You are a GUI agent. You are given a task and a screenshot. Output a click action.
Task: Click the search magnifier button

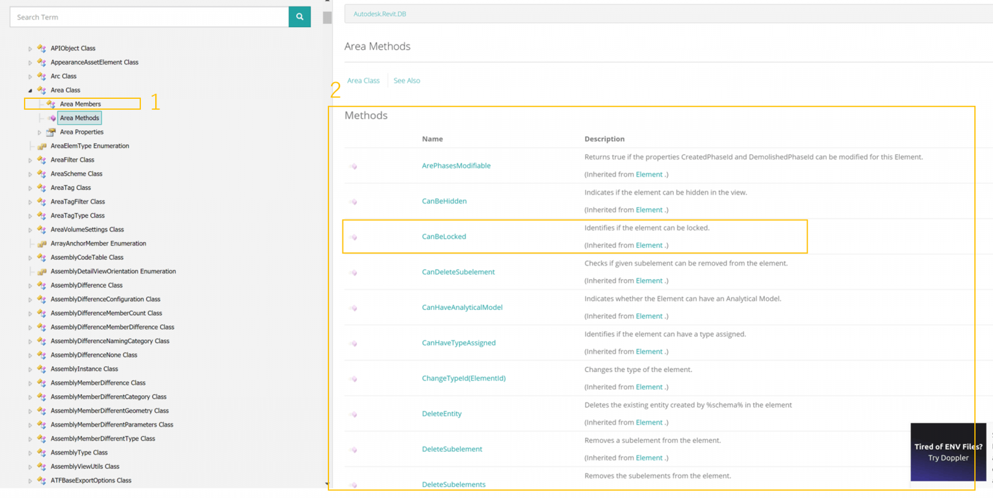(x=299, y=17)
